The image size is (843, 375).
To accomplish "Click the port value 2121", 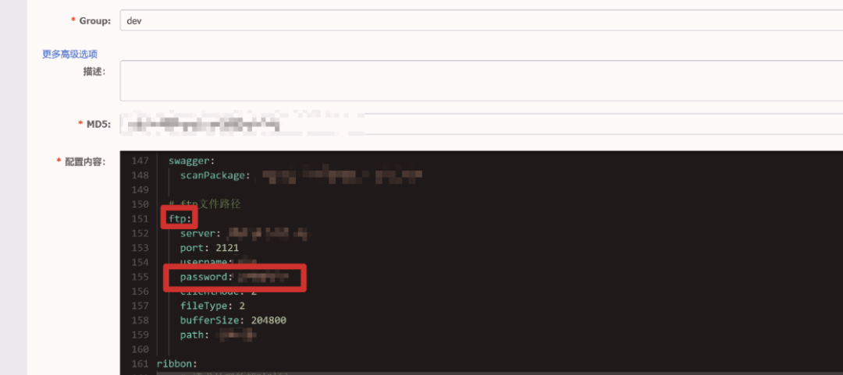I will (226, 248).
